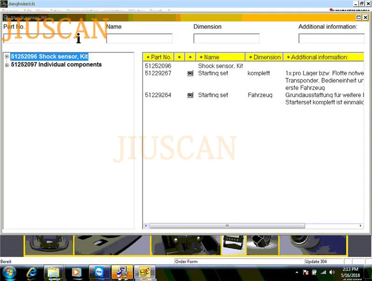Focus the Dimension search field

pos(226,39)
